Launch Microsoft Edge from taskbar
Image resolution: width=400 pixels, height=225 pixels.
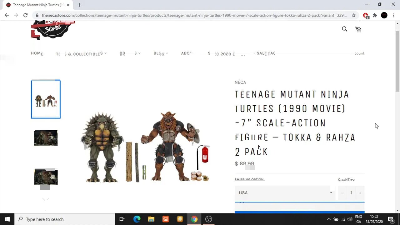pos(137,219)
